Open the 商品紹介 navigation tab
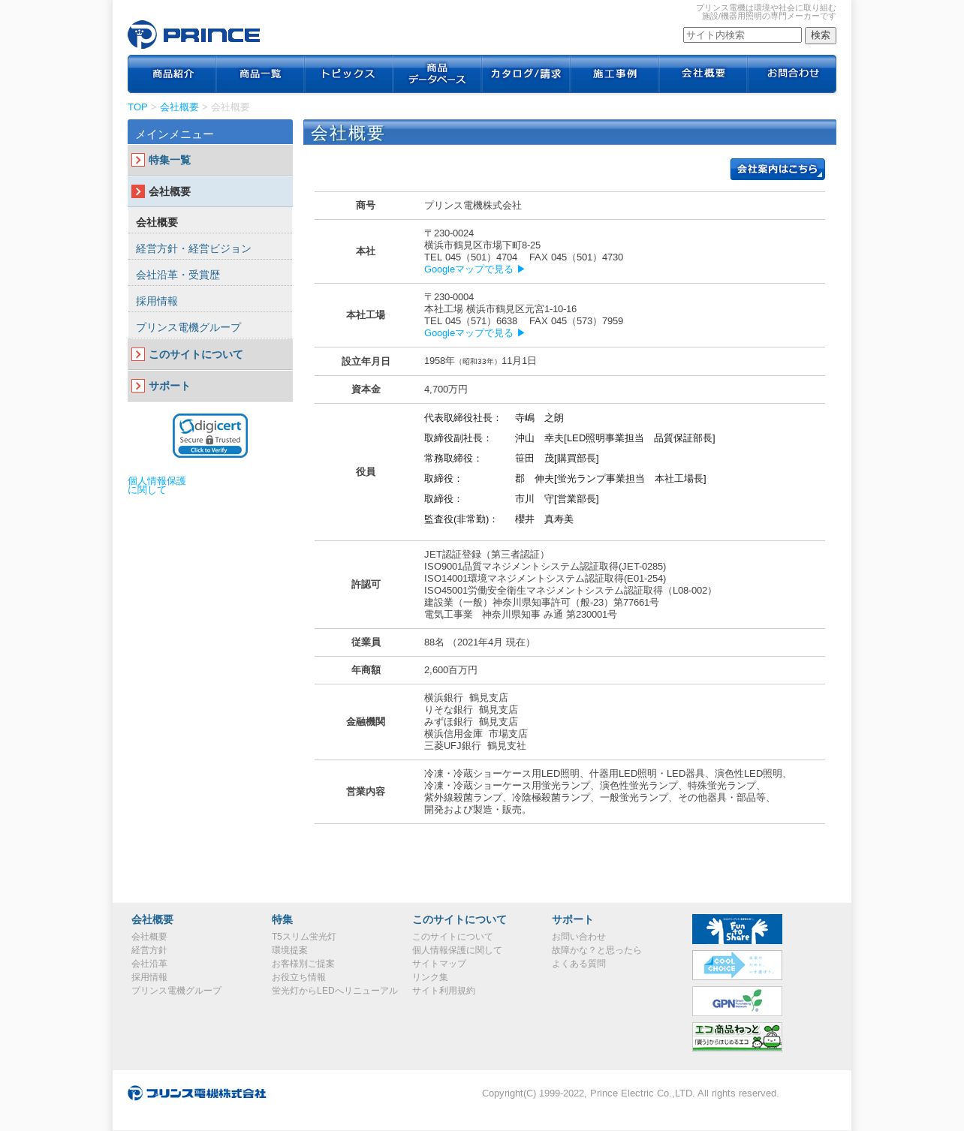964x1131 pixels. (x=172, y=74)
